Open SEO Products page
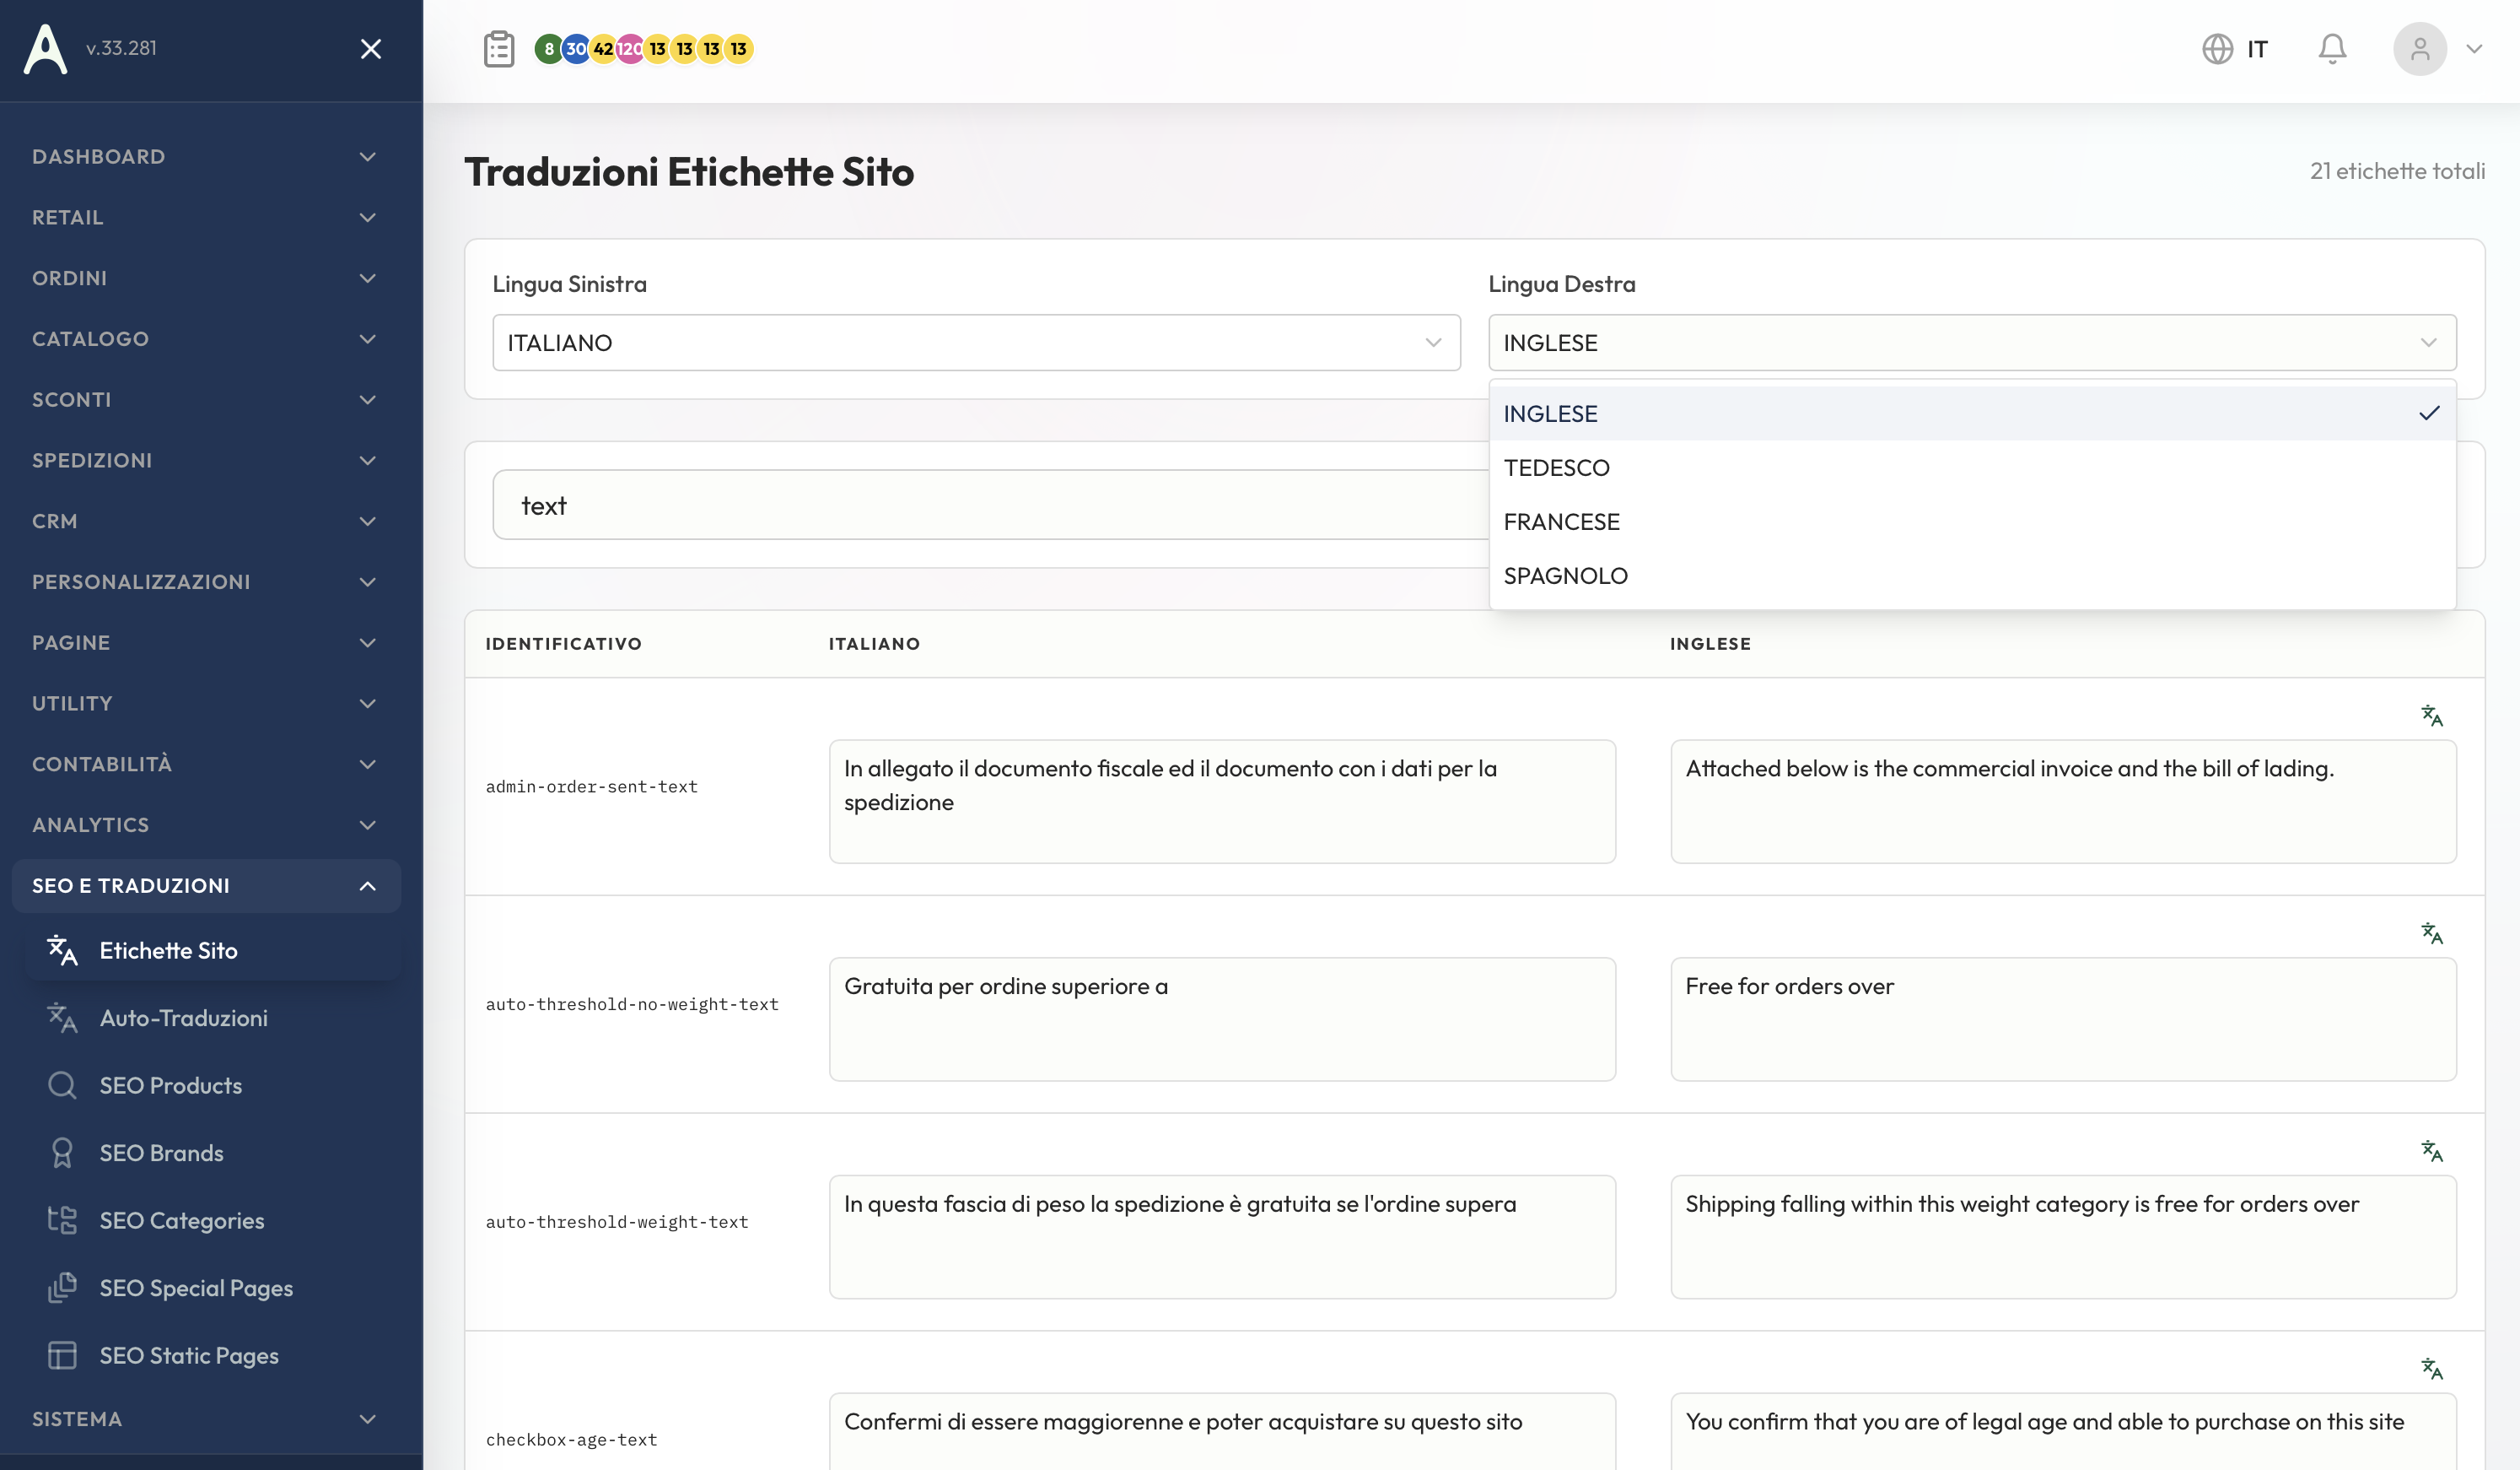The height and width of the screenshot is (1470, 2520). click(x=214, y=1086)
